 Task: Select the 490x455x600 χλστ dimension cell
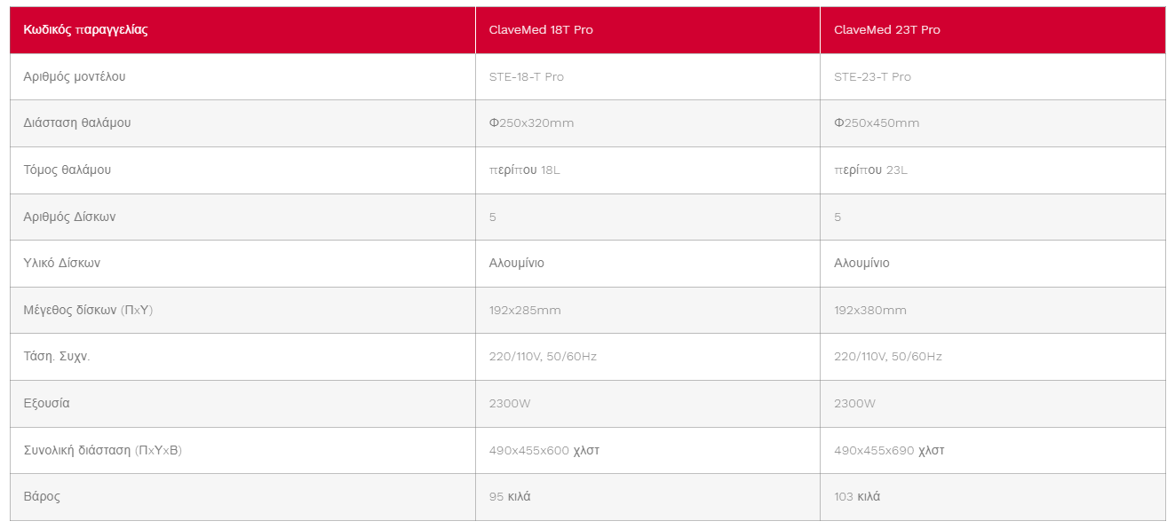(x=647, y=451)
